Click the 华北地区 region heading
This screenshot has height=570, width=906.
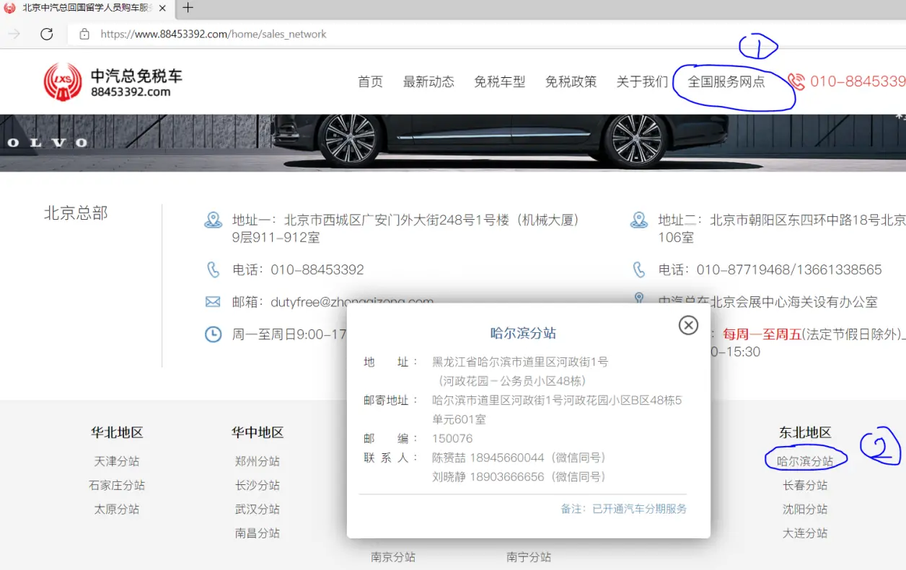117,432
